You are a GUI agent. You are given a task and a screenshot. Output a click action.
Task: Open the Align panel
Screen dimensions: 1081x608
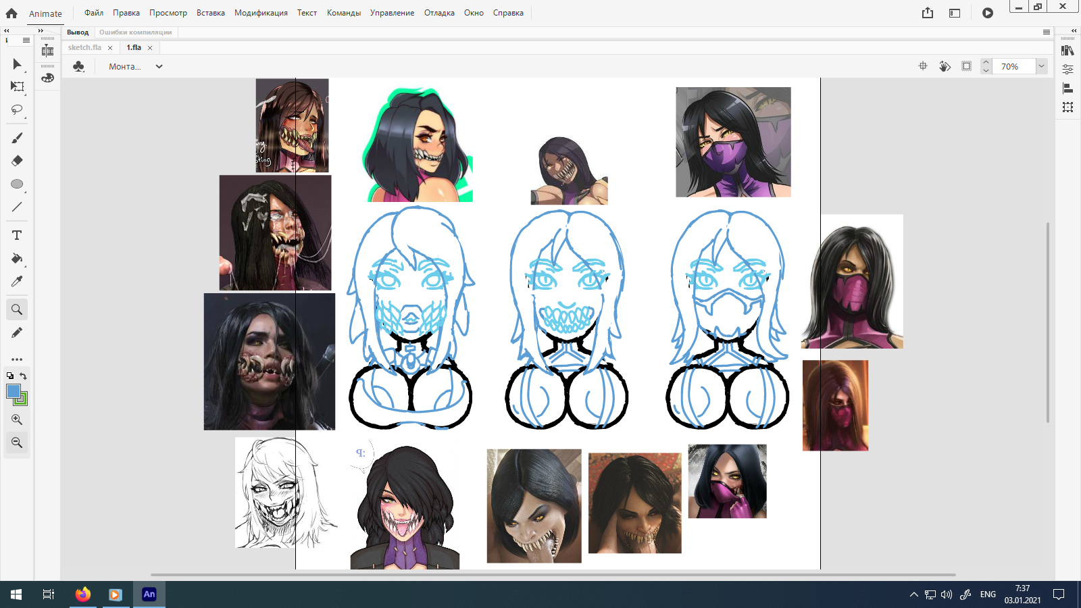coord(1067,88)
